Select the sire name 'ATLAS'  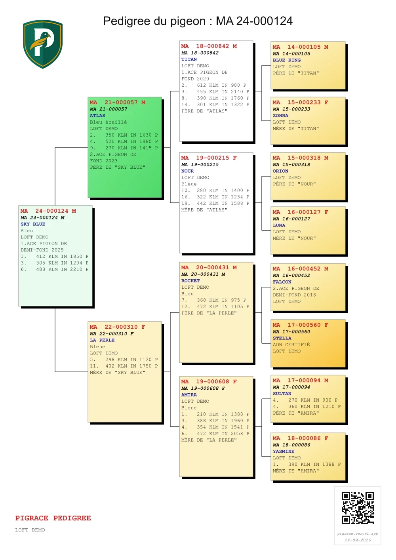(97, 116)
